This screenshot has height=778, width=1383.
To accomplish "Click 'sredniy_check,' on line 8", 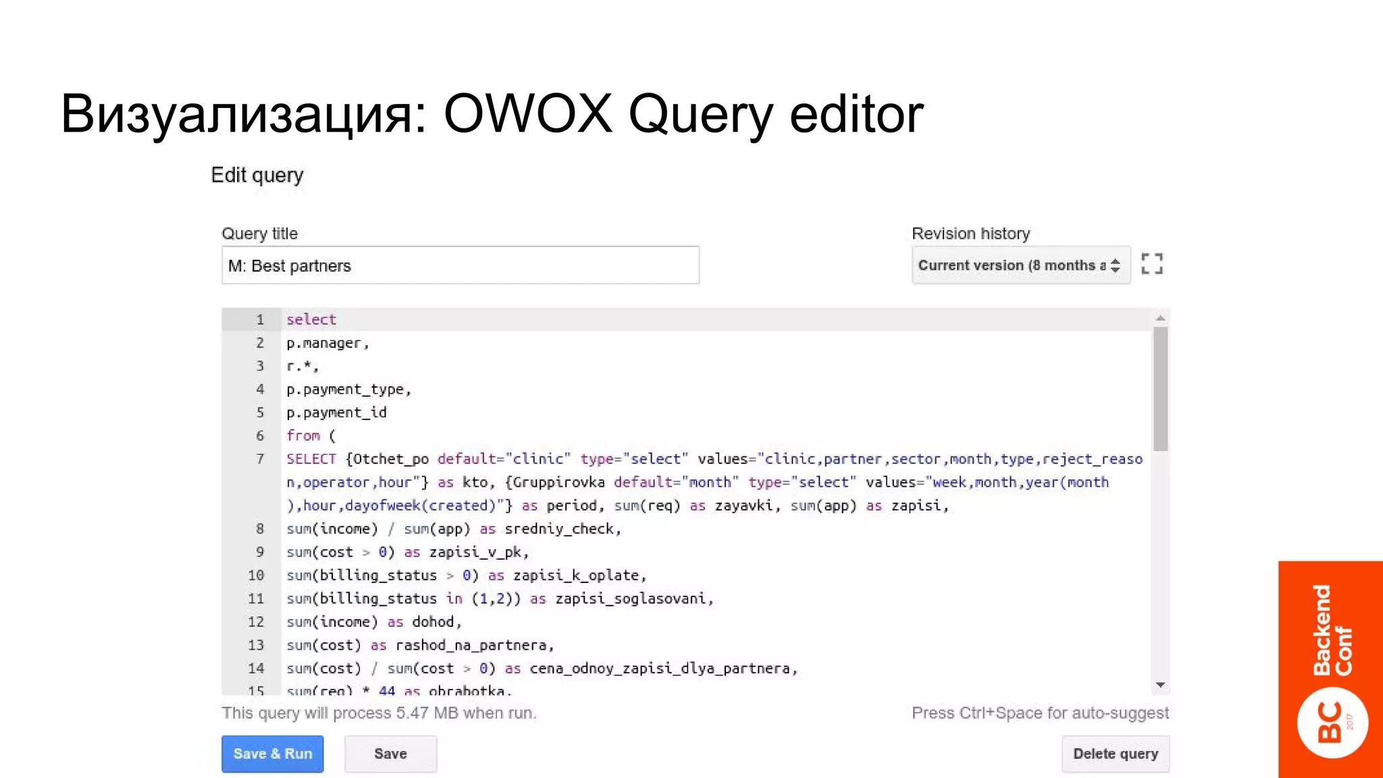I will coord(563,529).
